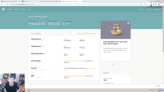Open the Learn nav item

(29, 9)
